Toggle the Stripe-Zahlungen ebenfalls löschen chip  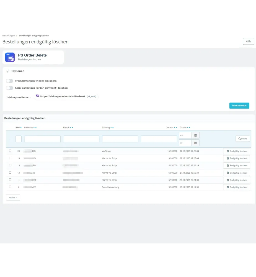pos(66,96)
